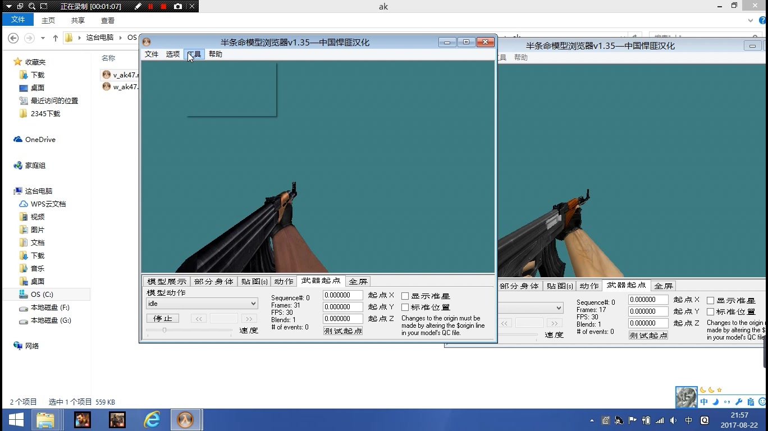Open 选项 menu in front model viewer
Screen dimensions: 768x431
click(x=173, y=54)
